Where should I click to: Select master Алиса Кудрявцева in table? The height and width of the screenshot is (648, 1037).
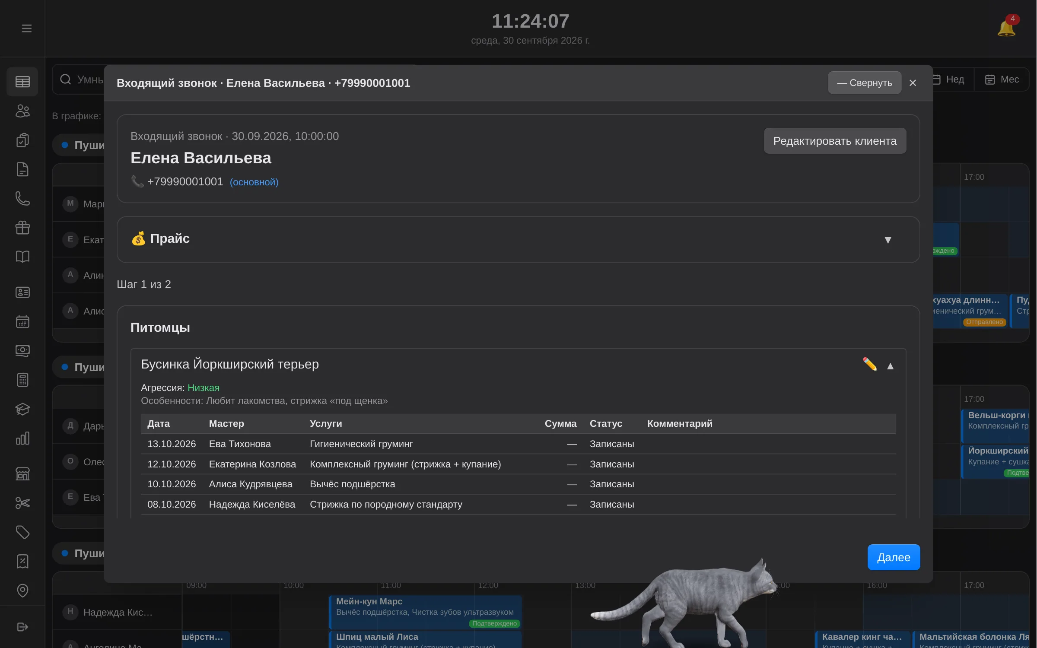coord(251,484)
